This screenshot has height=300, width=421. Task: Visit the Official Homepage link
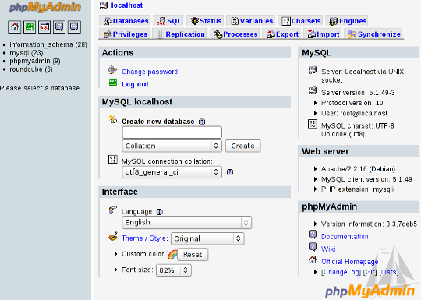(350, 262)
